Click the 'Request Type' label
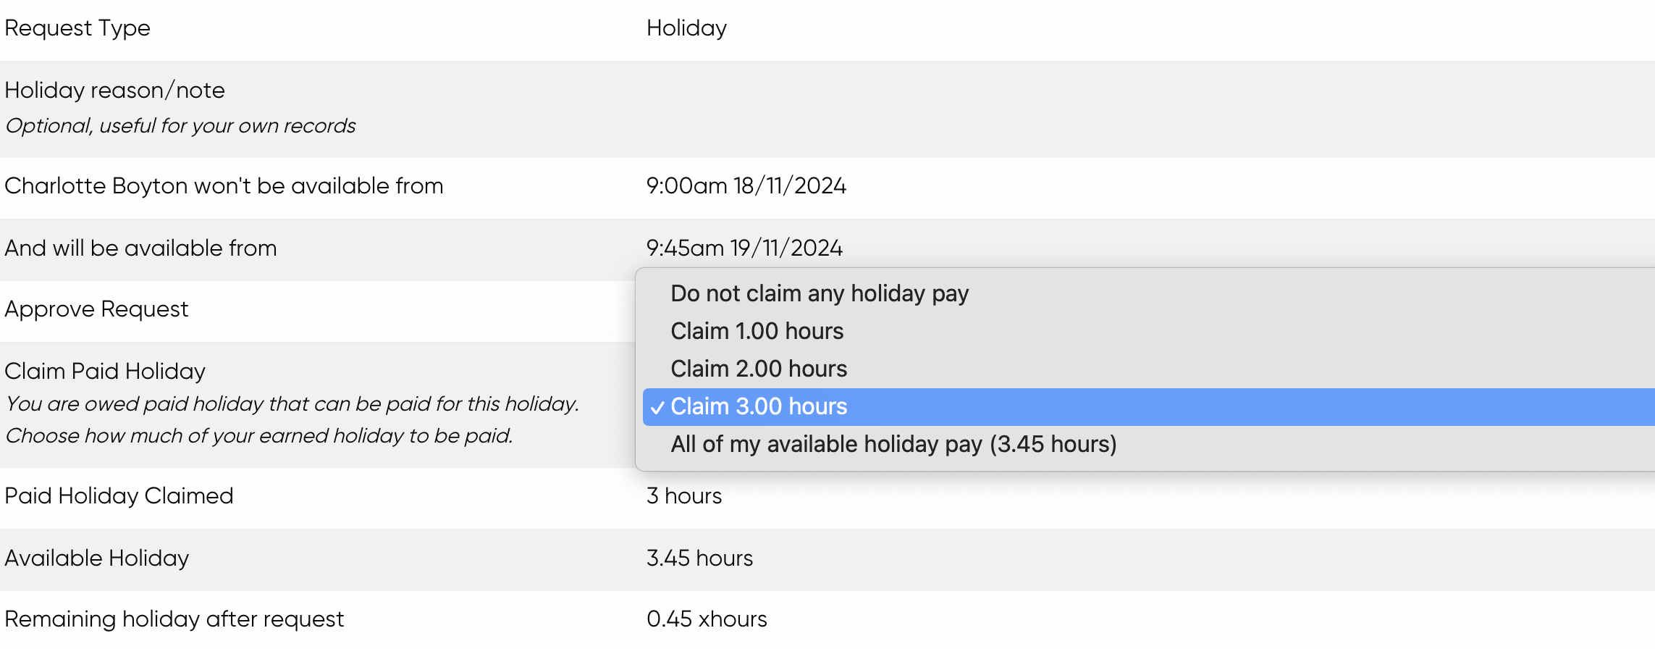 point(77,28)
